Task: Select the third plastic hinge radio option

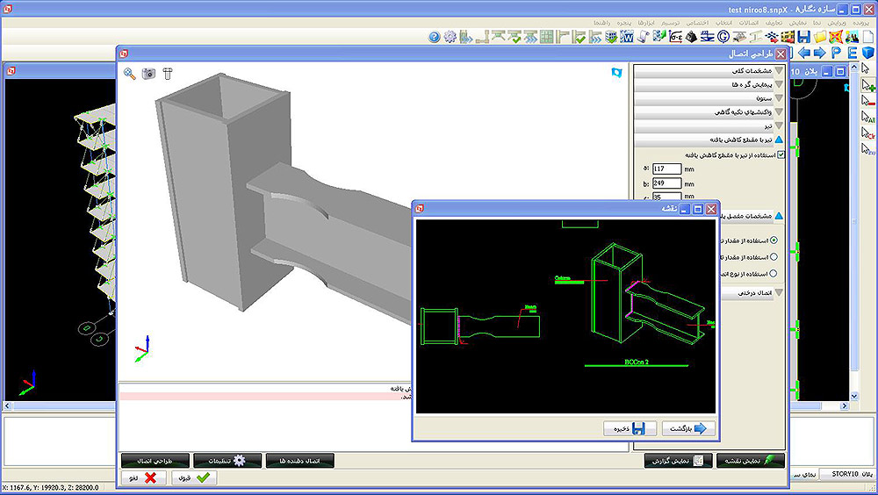Action: (774, 274)
